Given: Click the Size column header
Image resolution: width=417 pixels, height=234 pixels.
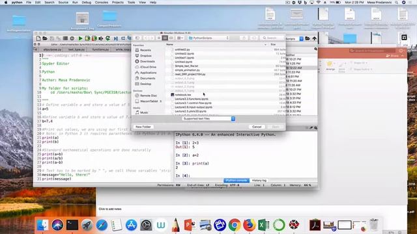Looking at the screenshot, I should (x=273, y=45).
